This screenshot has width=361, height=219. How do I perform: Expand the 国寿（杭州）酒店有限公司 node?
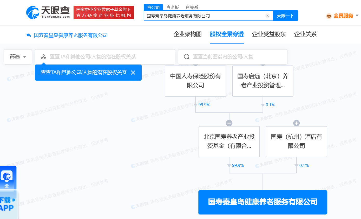coord(296,123)
